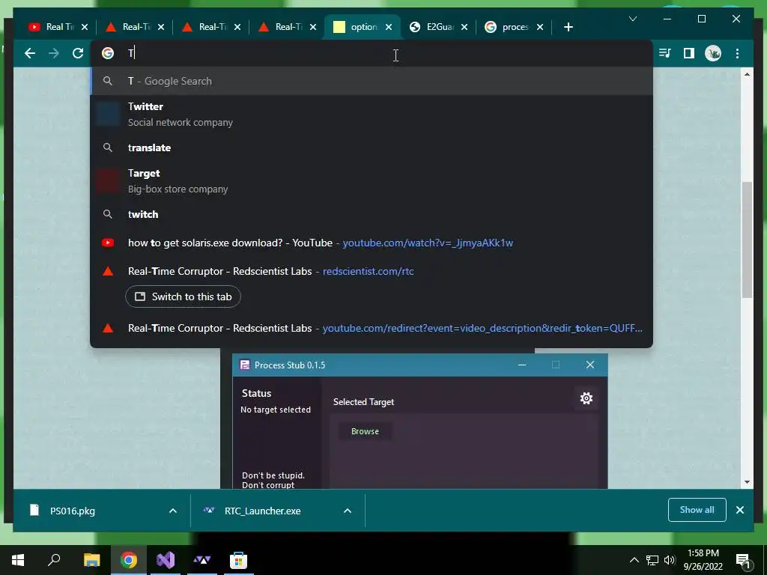This screenshot has width=767, height=575.
Task: Click the scrollbar up arrow
Action: pyautogui.click(x=747, y=74)
